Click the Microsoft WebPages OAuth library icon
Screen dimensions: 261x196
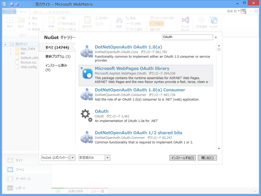pos(87,73)
